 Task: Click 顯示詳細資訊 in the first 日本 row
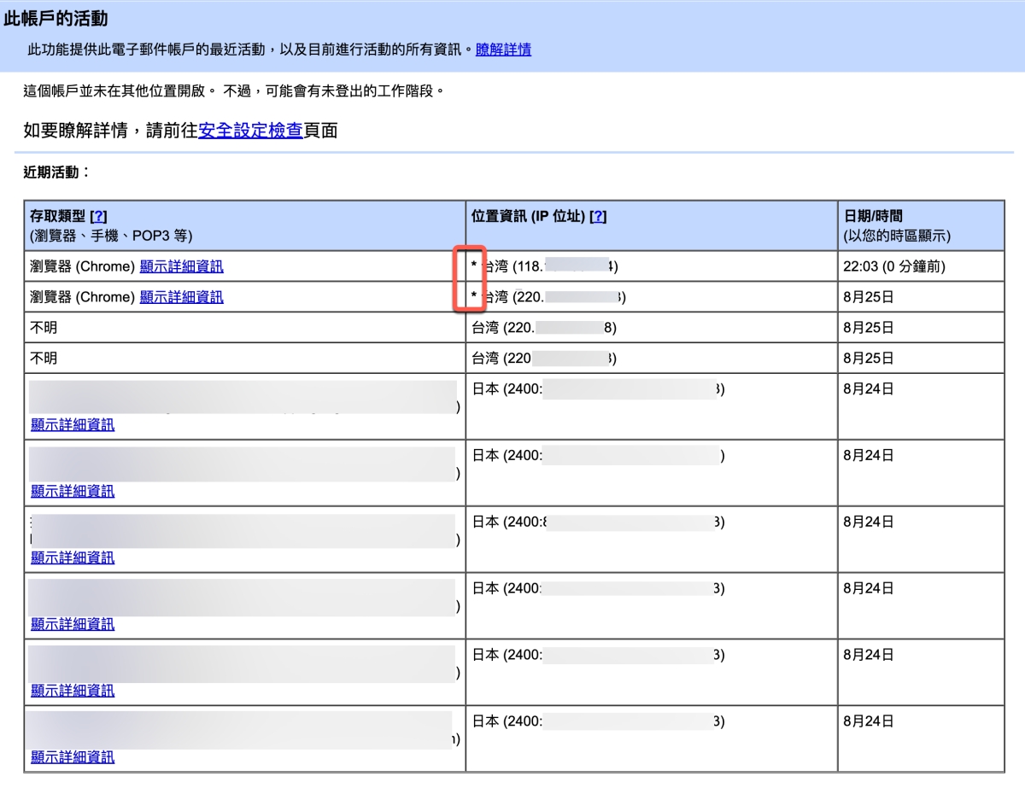point(73,424)
